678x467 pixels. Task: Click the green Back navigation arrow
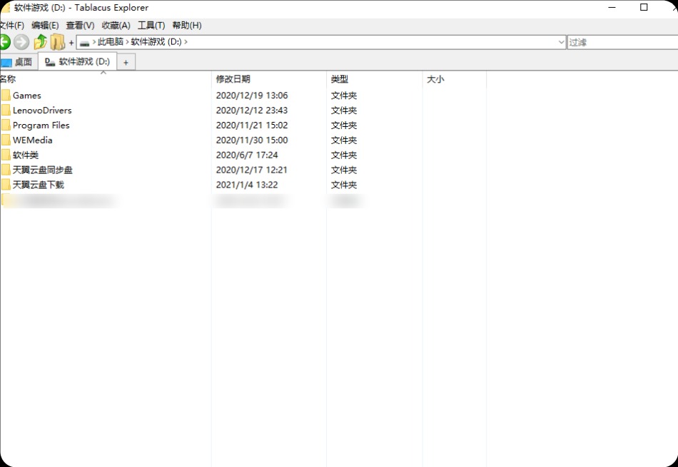pyautogui.click(x=5, y=41)
